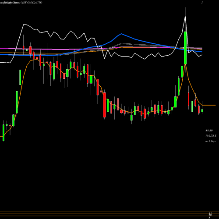Screen dimensions: 219x219
Task: Select the last green candle at the chart's right end
Action: 202,111
